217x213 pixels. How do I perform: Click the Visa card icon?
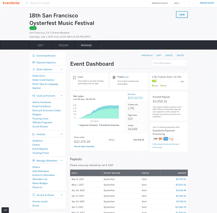[x=155, y=139]
